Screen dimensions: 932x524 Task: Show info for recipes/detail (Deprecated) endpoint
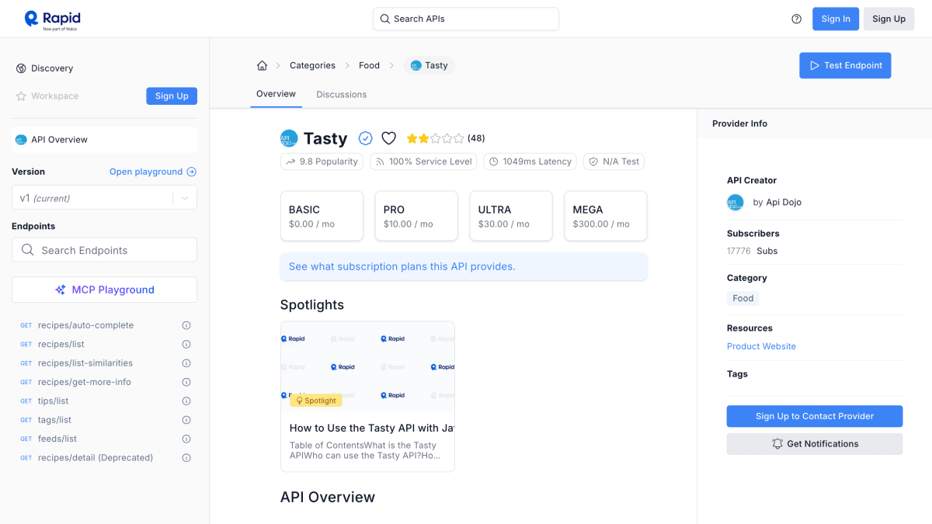click(x=186, y=458)
